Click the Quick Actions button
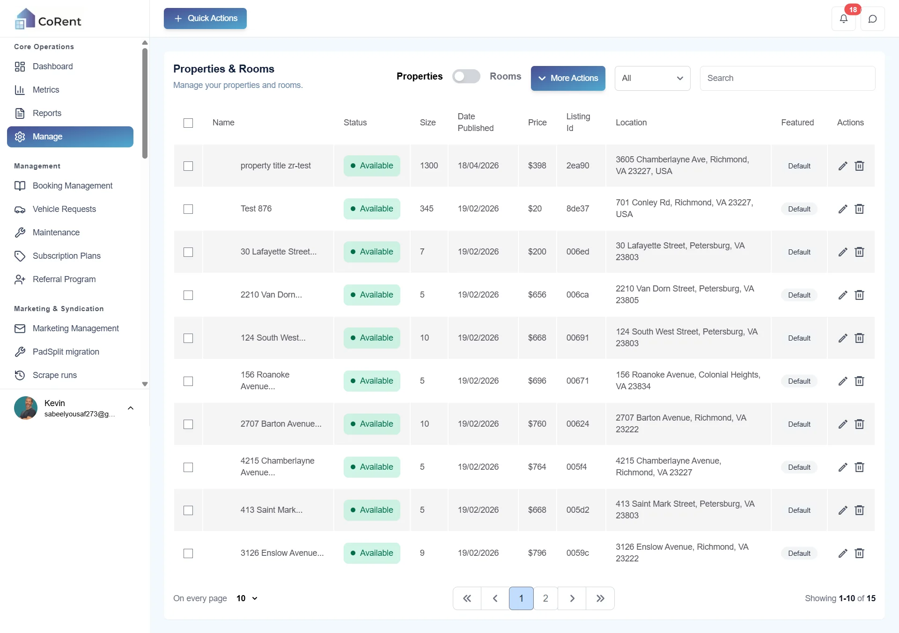The height and width of the screenshot is (633, 899). click(205, 18)
